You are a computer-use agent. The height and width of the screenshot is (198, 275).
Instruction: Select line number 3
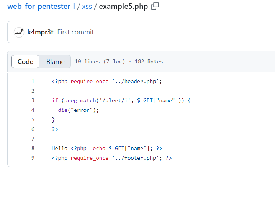click(33, 100)
